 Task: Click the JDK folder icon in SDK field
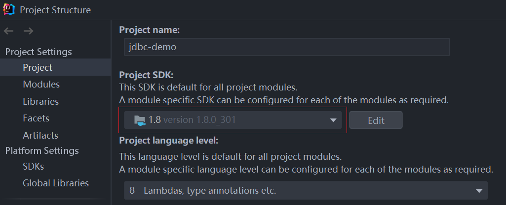[x=140, y=119]
